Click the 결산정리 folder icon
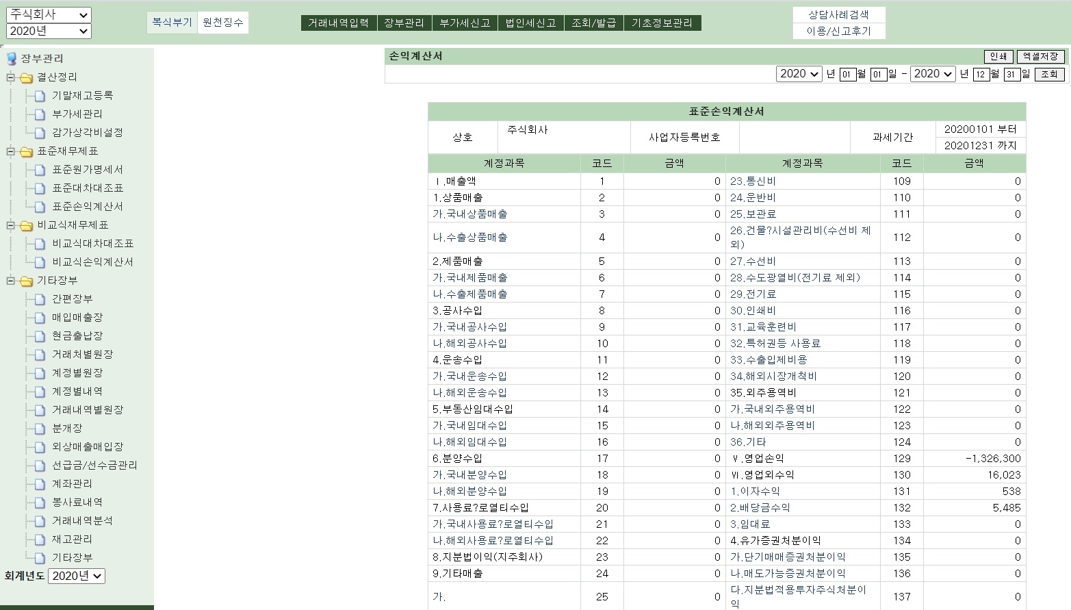1071x610 pixels. coord(26,77)
